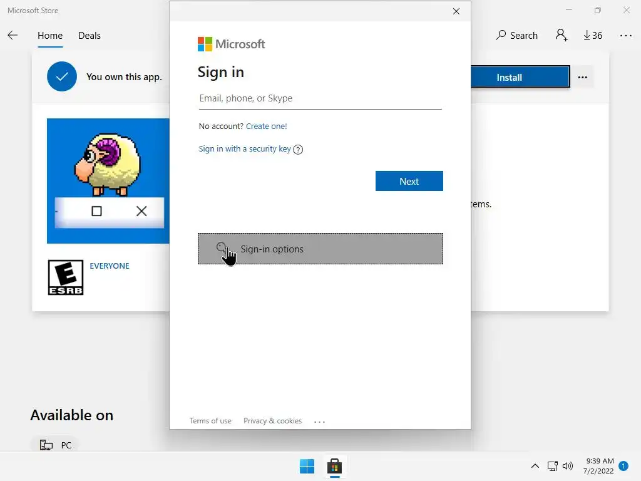
Task: Click the Microsoft Store taskbar icon
Action: (x=334, y=466)
